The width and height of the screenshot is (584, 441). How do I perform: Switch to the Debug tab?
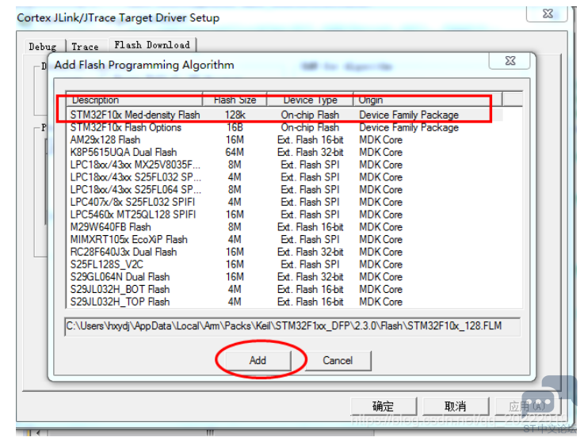43,47
